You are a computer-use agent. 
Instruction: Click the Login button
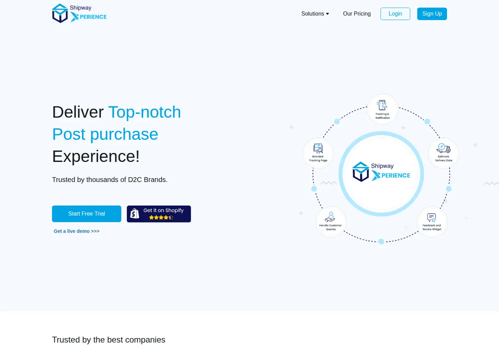click(395, 14)
